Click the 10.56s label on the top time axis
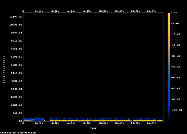Viewport: 187px width, 134px height. 103,11
